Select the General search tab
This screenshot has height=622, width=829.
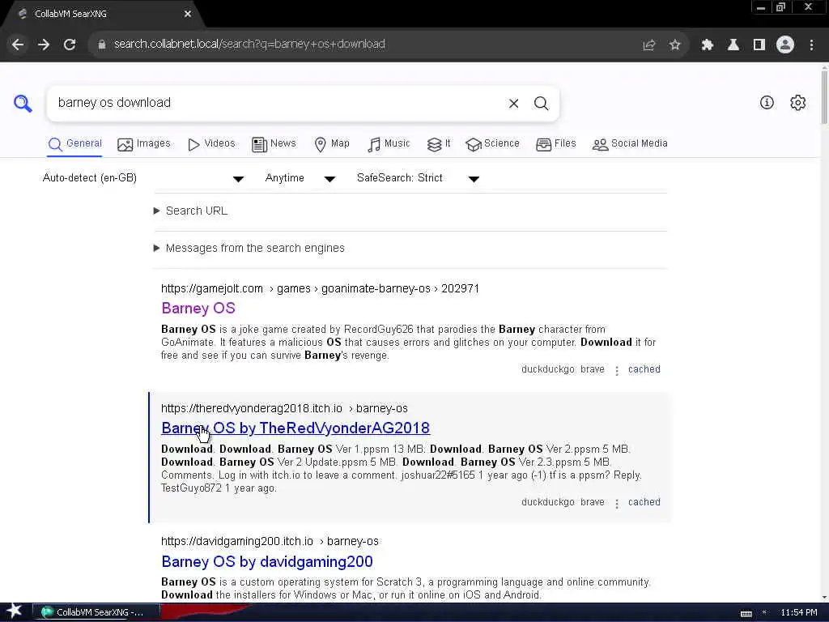pyautogui.click(x=74, y=144)
